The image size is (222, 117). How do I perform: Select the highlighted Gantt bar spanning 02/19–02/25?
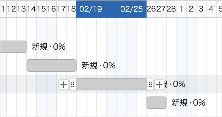click(x=111, y=84)
